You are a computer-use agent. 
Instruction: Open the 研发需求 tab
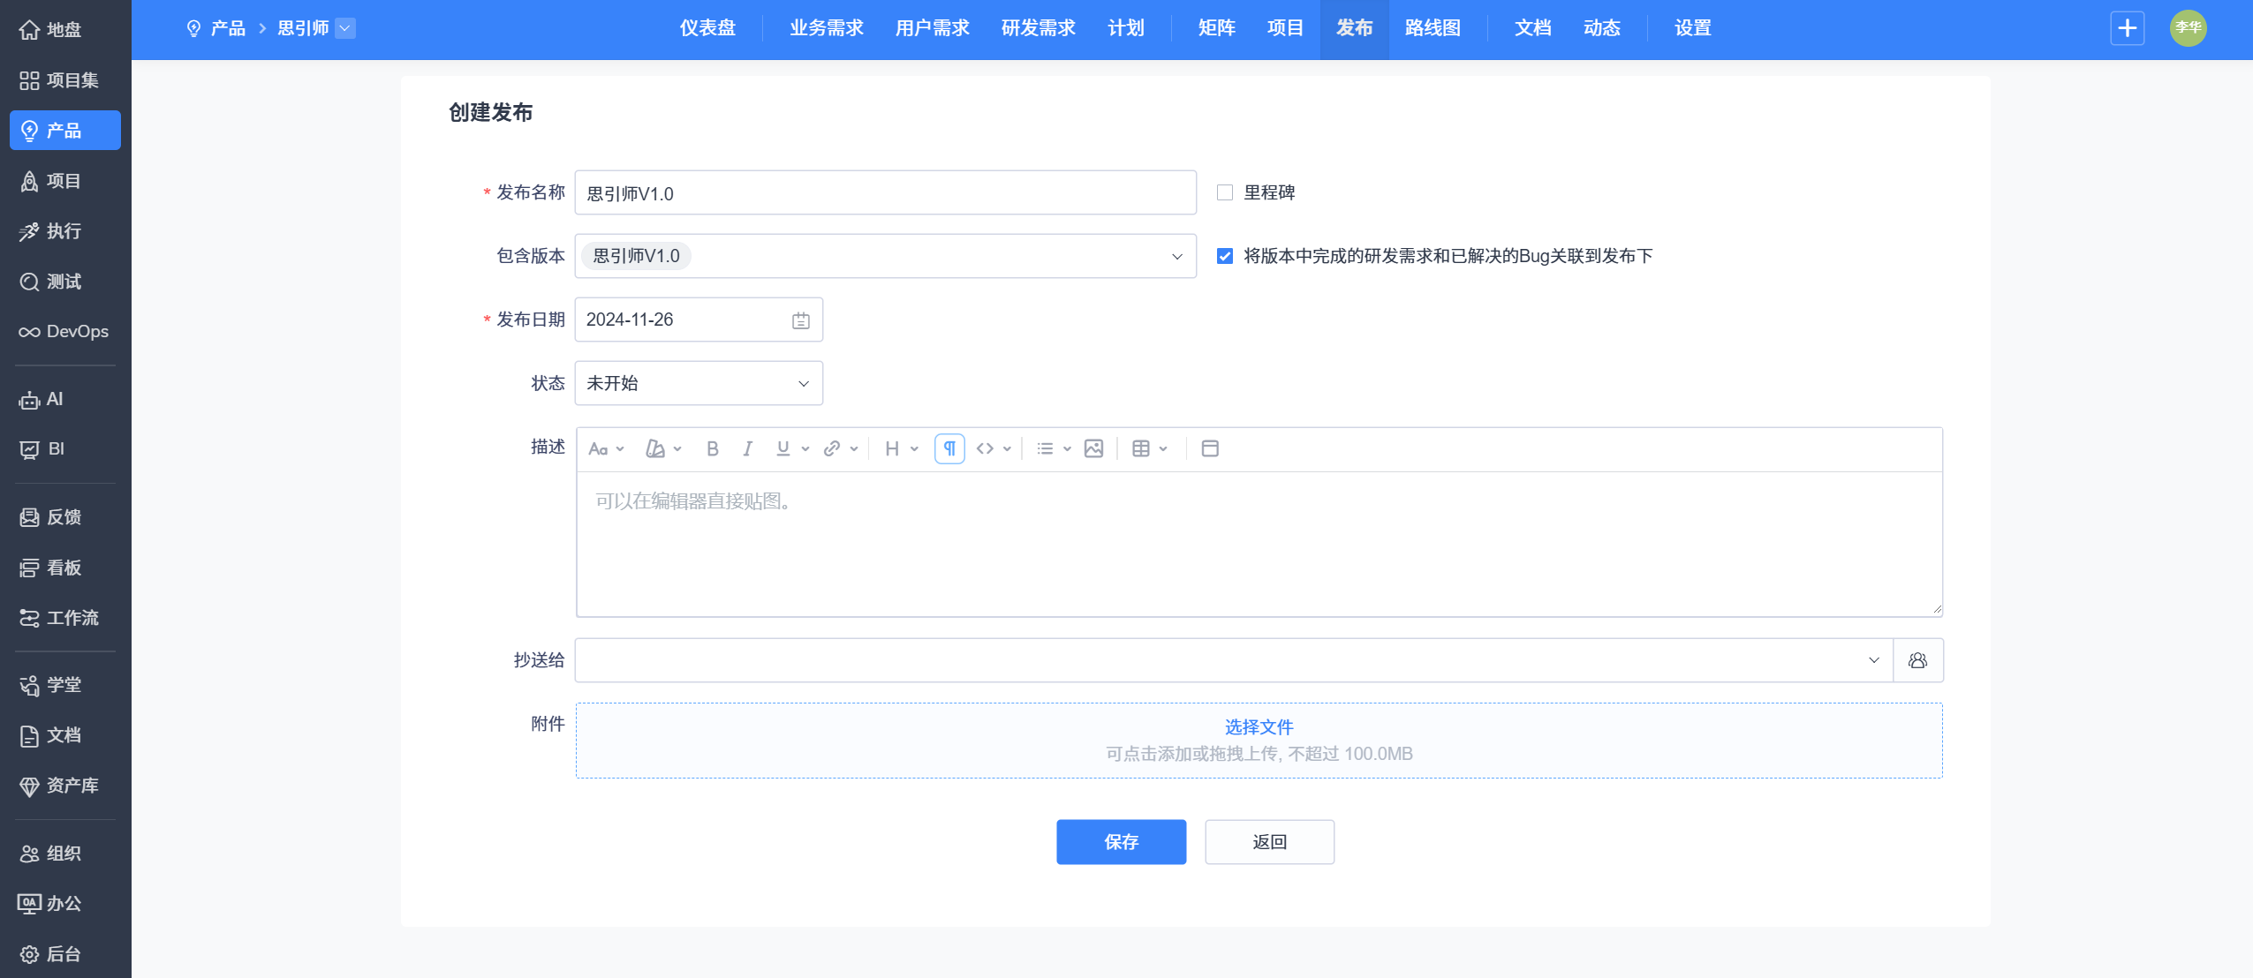click(1038, 28)
